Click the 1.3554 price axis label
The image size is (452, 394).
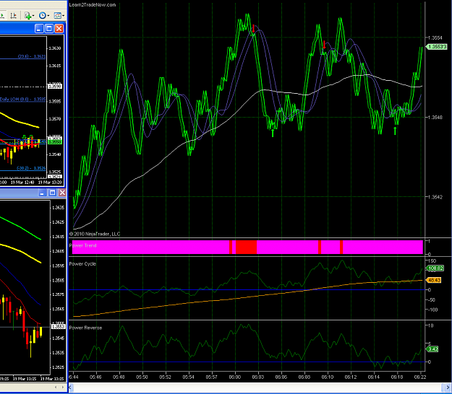[435, 38]
